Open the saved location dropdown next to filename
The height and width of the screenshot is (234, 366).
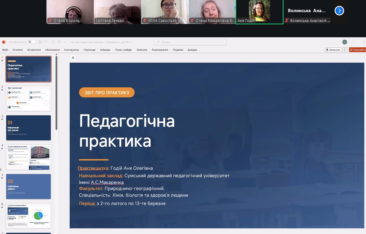click(x=130, y=42)
